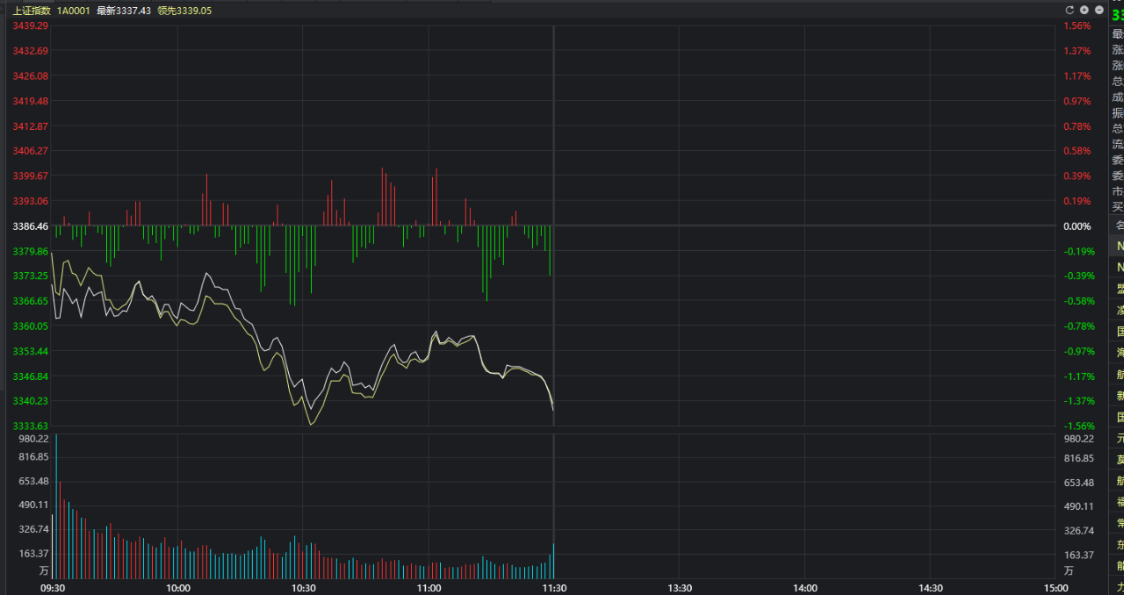Click the -1.37% percentage label

tap(1078, 401)
